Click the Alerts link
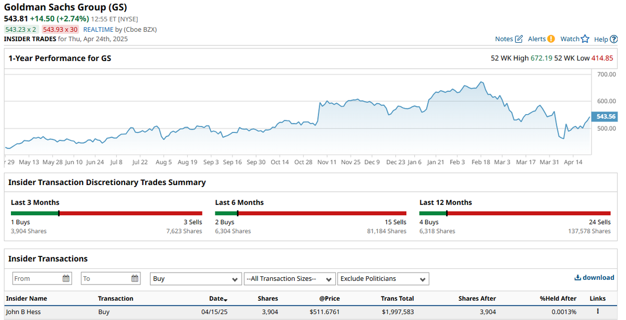 (537, 39)
